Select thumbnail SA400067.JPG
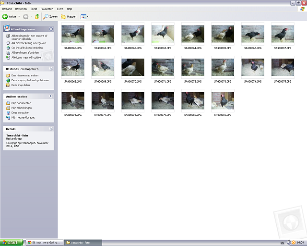Screen dimensions: 307x246 pyautogui.click(x=283, y=34)
